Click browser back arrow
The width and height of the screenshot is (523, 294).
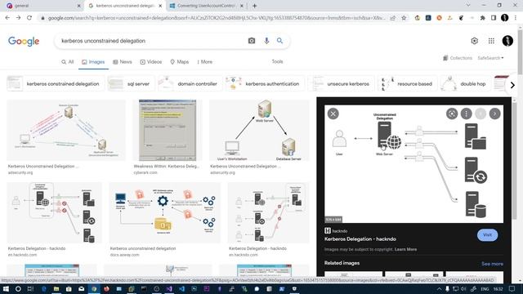click(x=7, y=18)
